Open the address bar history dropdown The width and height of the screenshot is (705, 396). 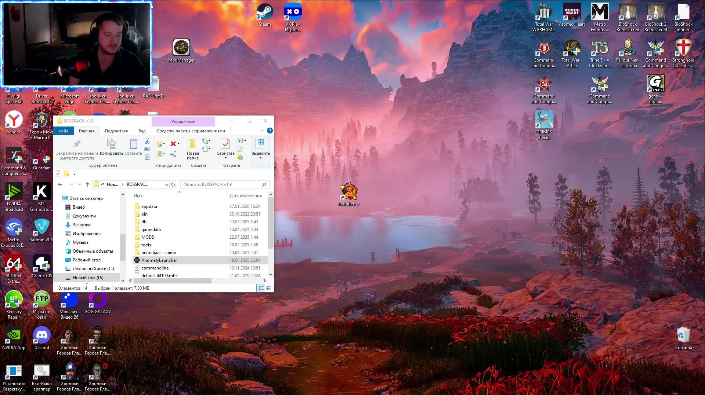166,184
